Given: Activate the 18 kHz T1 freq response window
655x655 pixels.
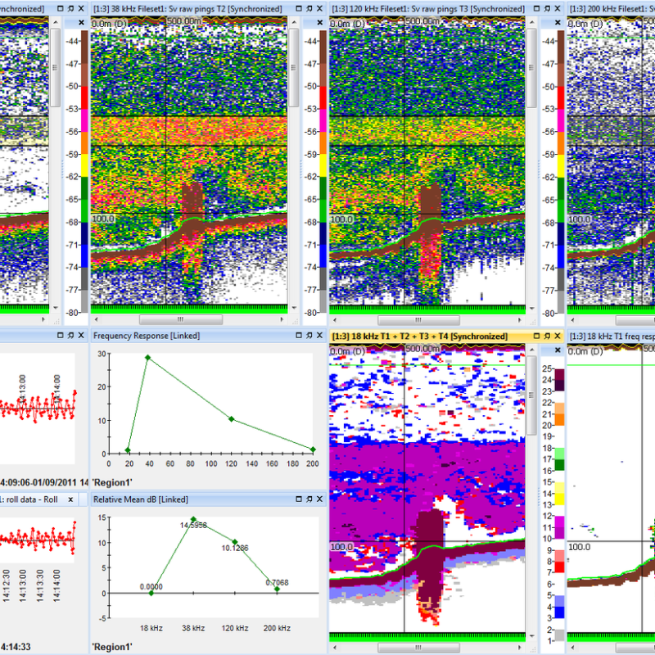Looking at the screenshot, I should coord(610,336).
